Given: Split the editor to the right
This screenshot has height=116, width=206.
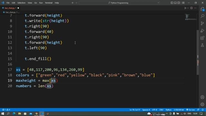Looking at the screenshot, I should [192, 8].
